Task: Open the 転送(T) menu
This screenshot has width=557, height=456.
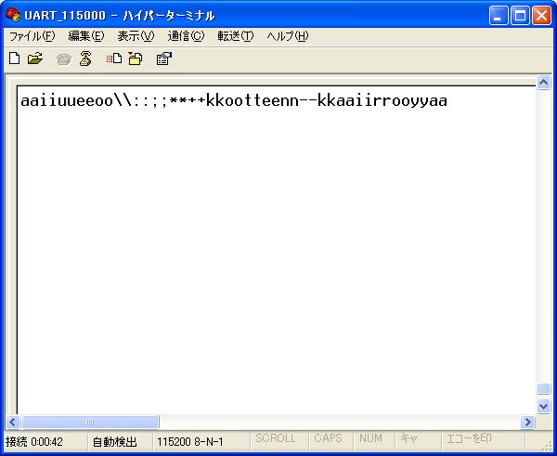Action: 236,36
